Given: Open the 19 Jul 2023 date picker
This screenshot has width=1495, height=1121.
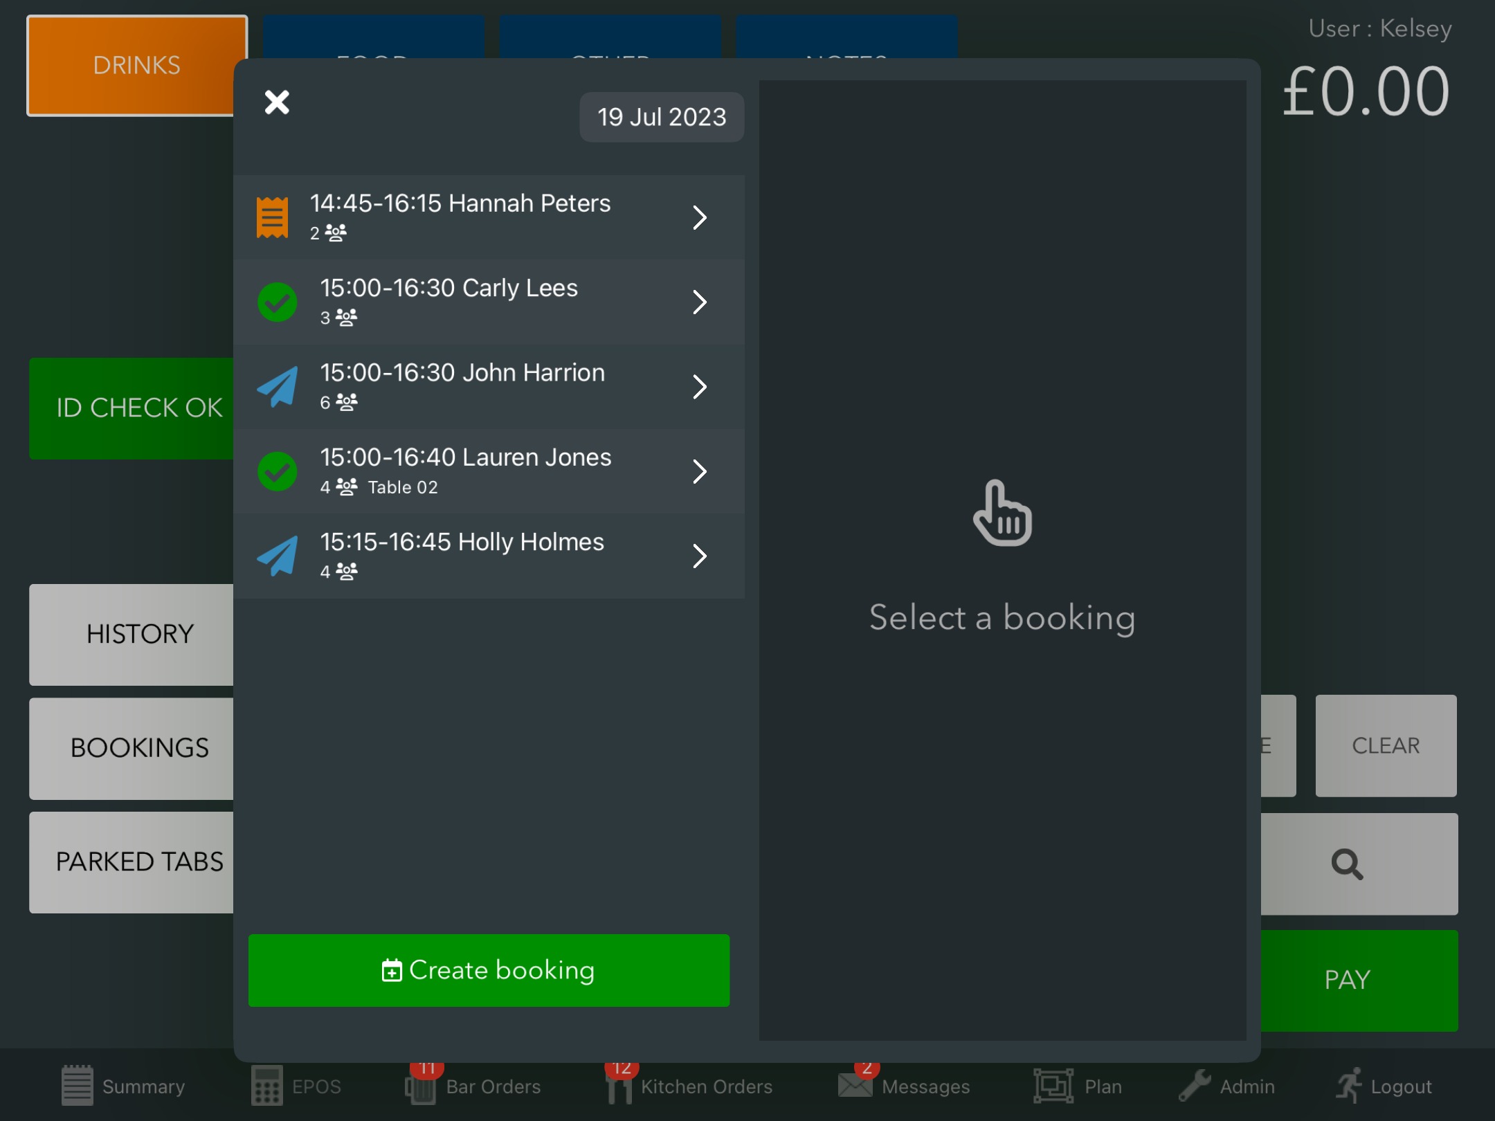Looking at the screenshot, I should [x=661, y=117].
